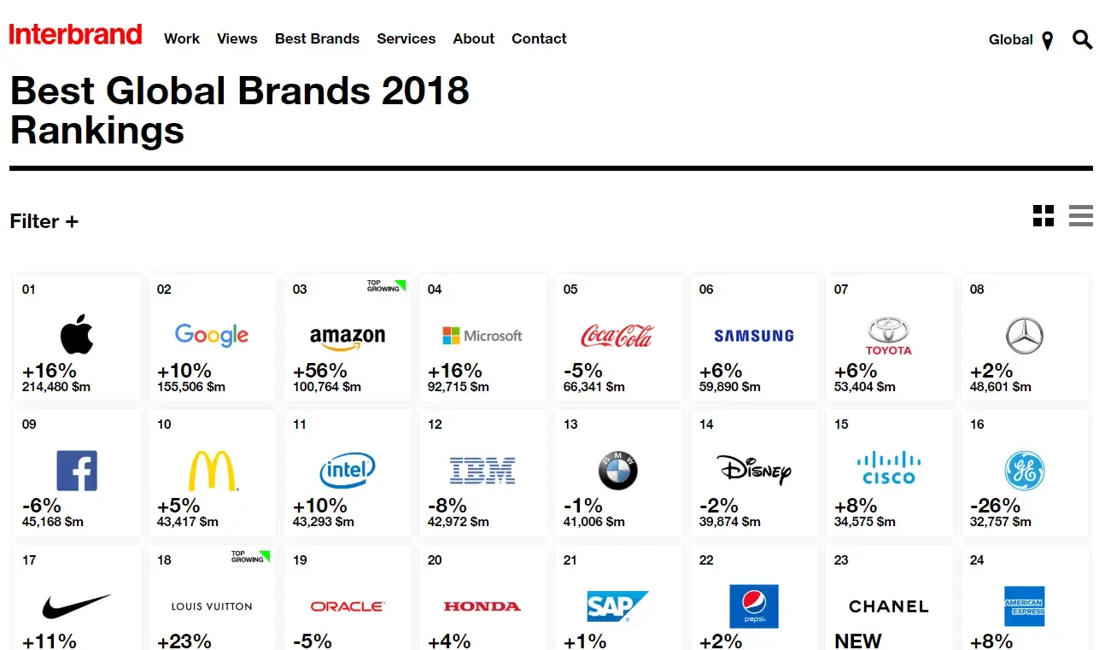Click the Interbrand logo to go home
Viewport: 1105px width, 650px height.
click(75, 34)
